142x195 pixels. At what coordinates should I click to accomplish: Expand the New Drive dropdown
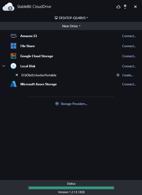71,26
